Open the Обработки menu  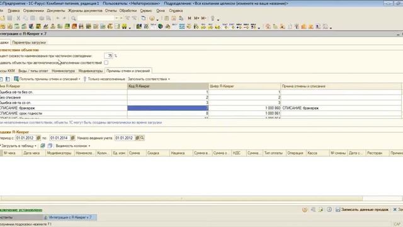(128, 11)
